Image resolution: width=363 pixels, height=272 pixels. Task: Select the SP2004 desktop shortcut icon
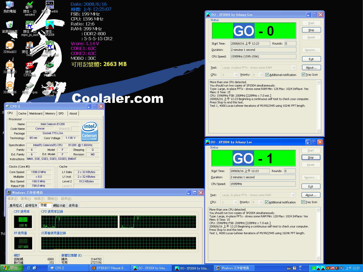point(50,25)
